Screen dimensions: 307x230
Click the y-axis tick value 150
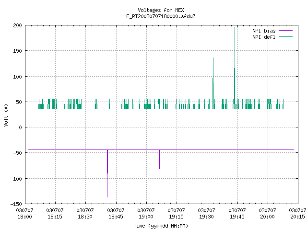pos(17,51)
